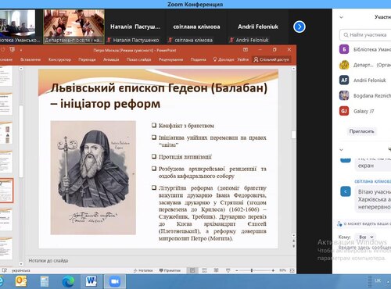This screenshot has width=391, height=289.
Task: Click the slide title about Гедеон (Балабан)
Action: point(159,96)
